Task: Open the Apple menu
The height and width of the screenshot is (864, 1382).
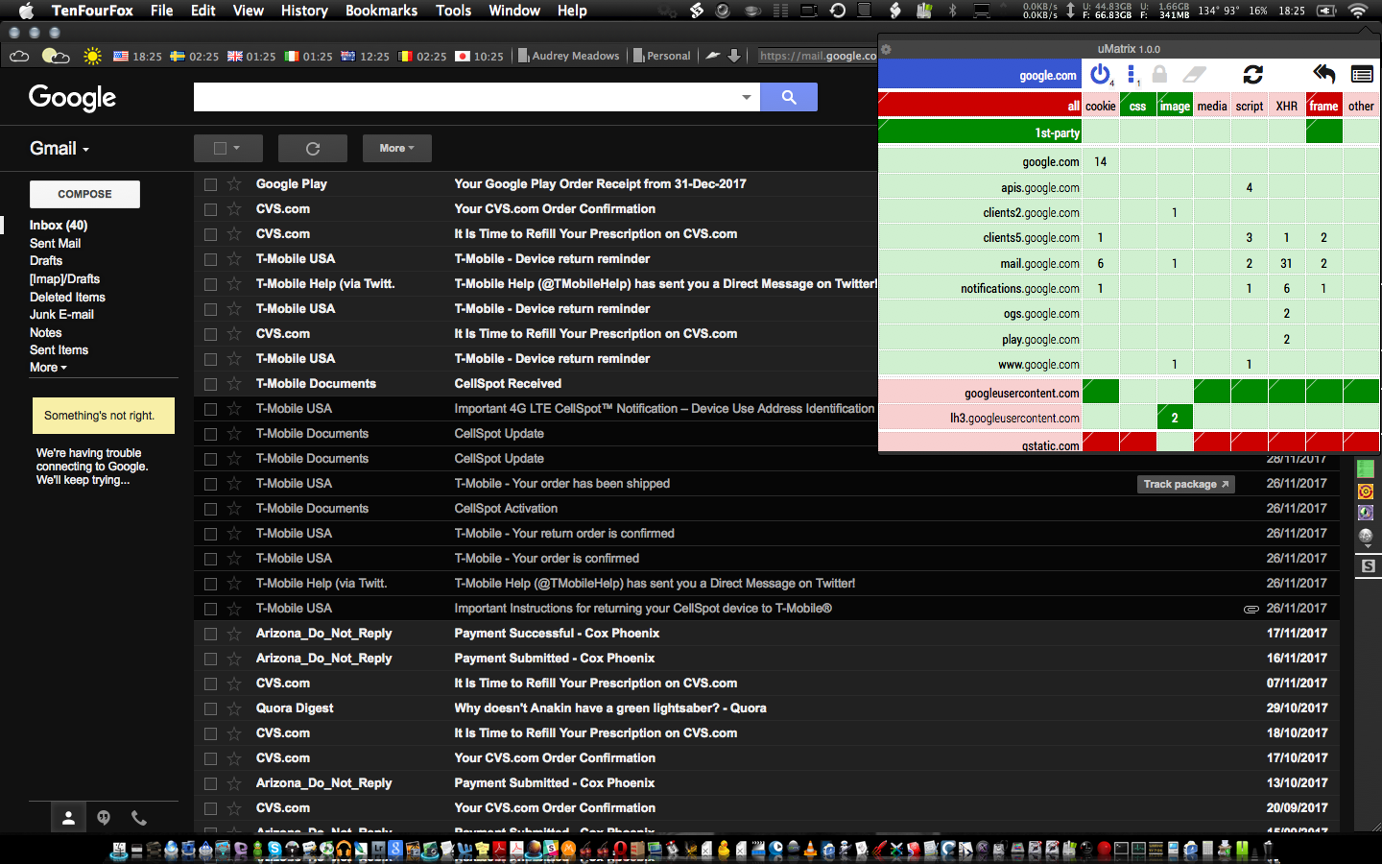Action: click(26, 11)
